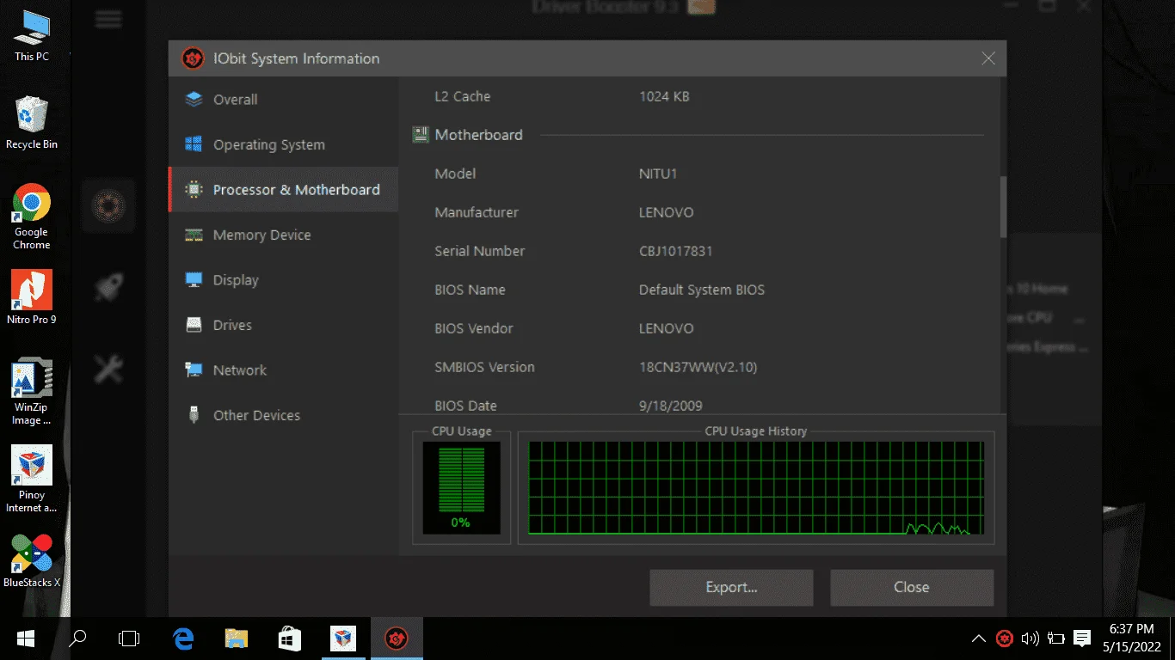The image size is (1175, 660).
Task: Go to the Memory Device section
Action: tap(283, 235)
